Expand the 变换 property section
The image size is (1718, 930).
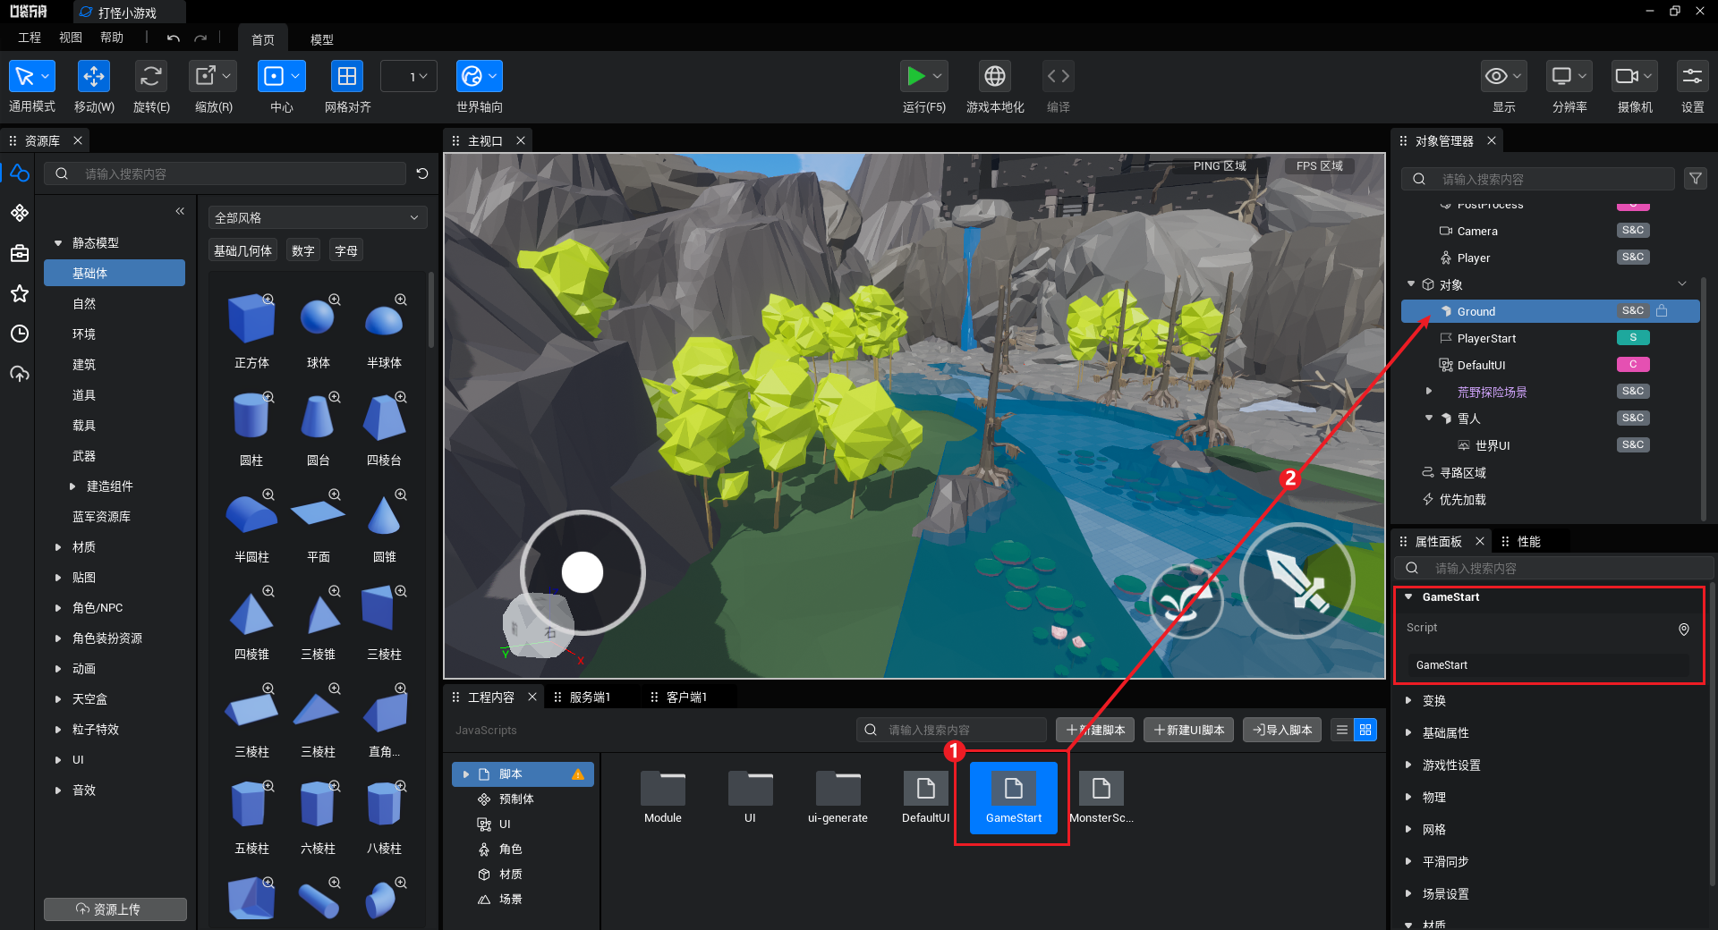coord(1408,701)
